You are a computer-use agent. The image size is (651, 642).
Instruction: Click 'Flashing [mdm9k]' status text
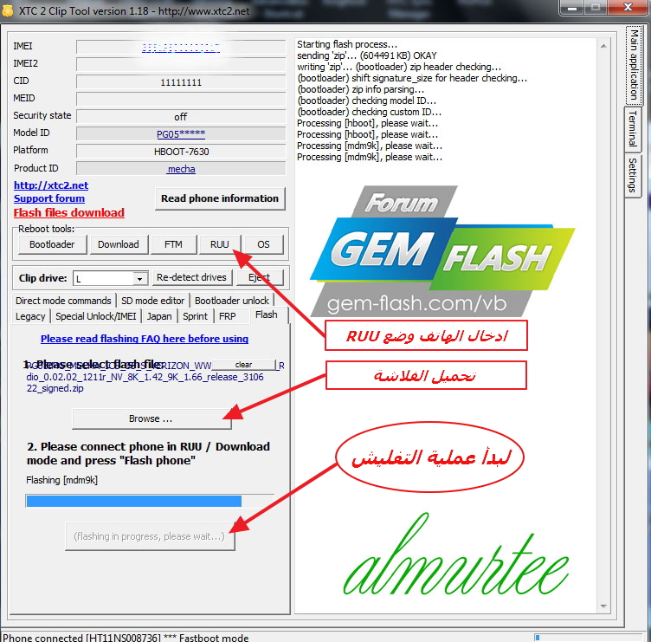[61, 480]
